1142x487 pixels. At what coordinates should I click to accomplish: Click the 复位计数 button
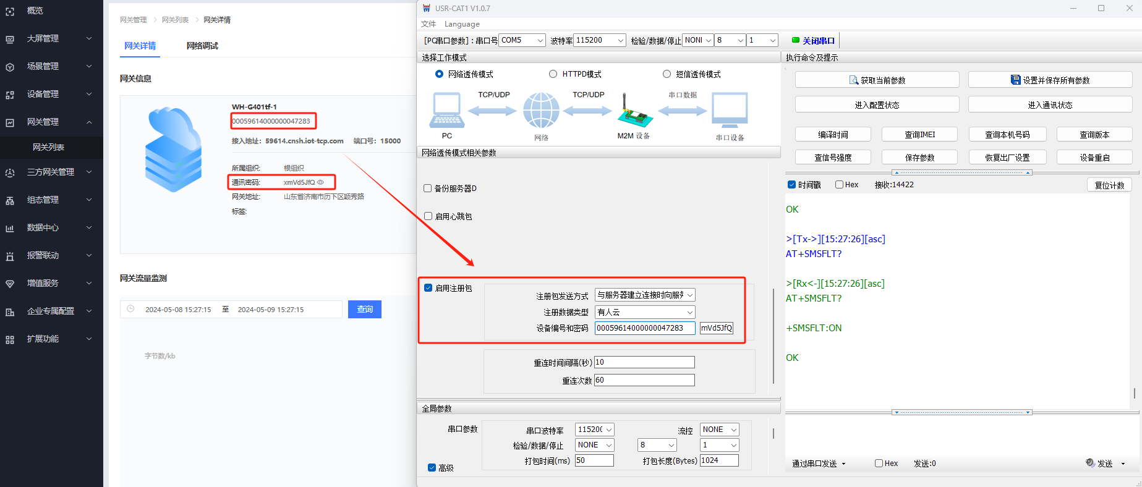pyautogui.click(x=1109, y=185)
